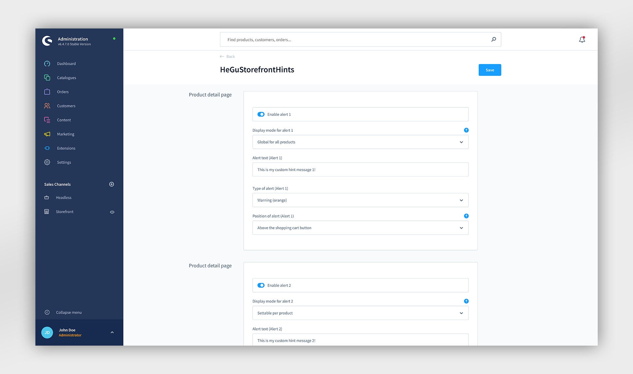Viewport: 633px width, 374px height.
Task: Open the Catalogues menu item
Action: point(66,78)
